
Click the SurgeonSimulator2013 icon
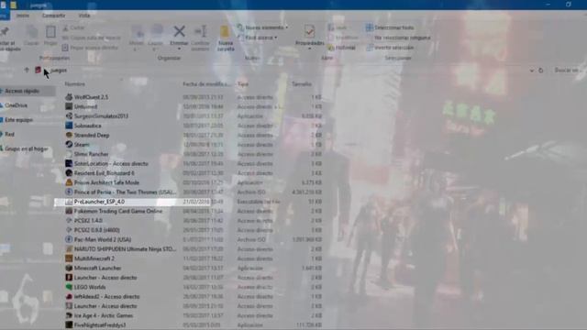tap(69, 116)
